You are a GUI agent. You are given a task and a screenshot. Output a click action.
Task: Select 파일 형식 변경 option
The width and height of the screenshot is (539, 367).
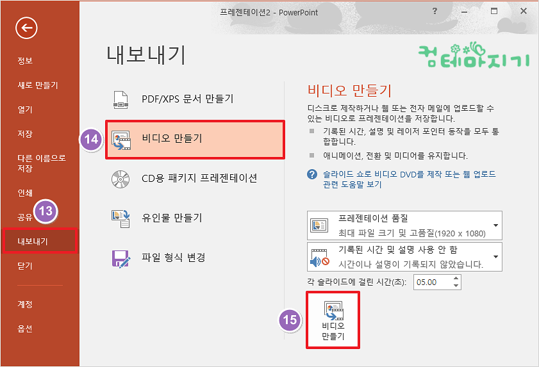[x=195, y=258]
